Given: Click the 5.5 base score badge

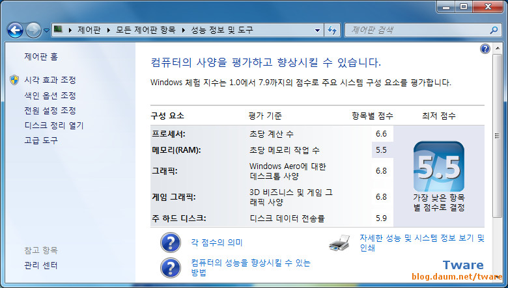Looking at the screenshot, I should coord(439,166).
